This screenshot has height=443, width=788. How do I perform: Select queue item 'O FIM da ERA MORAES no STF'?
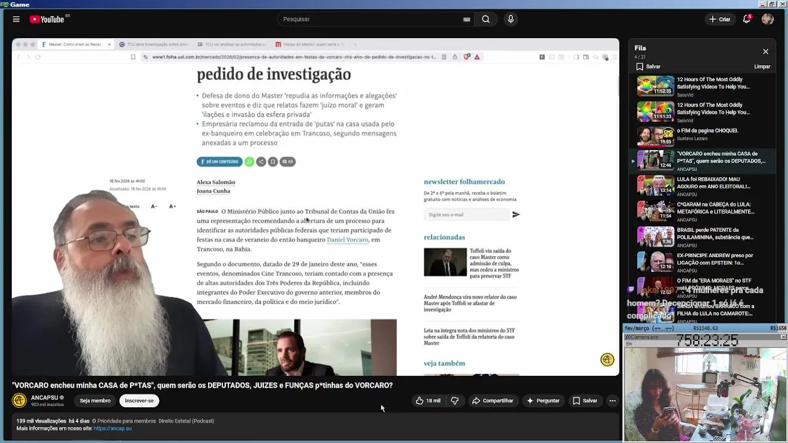click(x=702, y=287)
